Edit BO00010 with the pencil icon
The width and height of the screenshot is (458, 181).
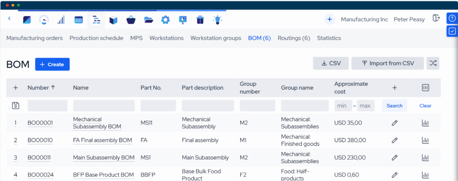point(394,140)
